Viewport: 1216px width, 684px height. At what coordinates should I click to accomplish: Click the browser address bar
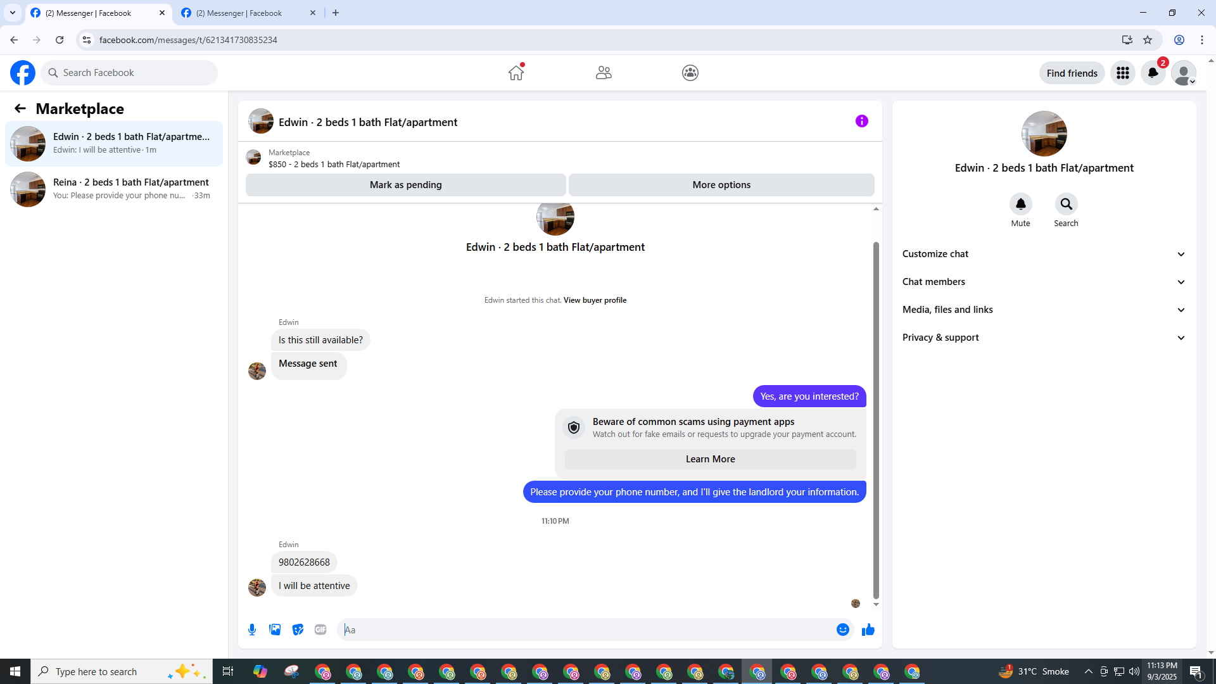pos(602,40)
